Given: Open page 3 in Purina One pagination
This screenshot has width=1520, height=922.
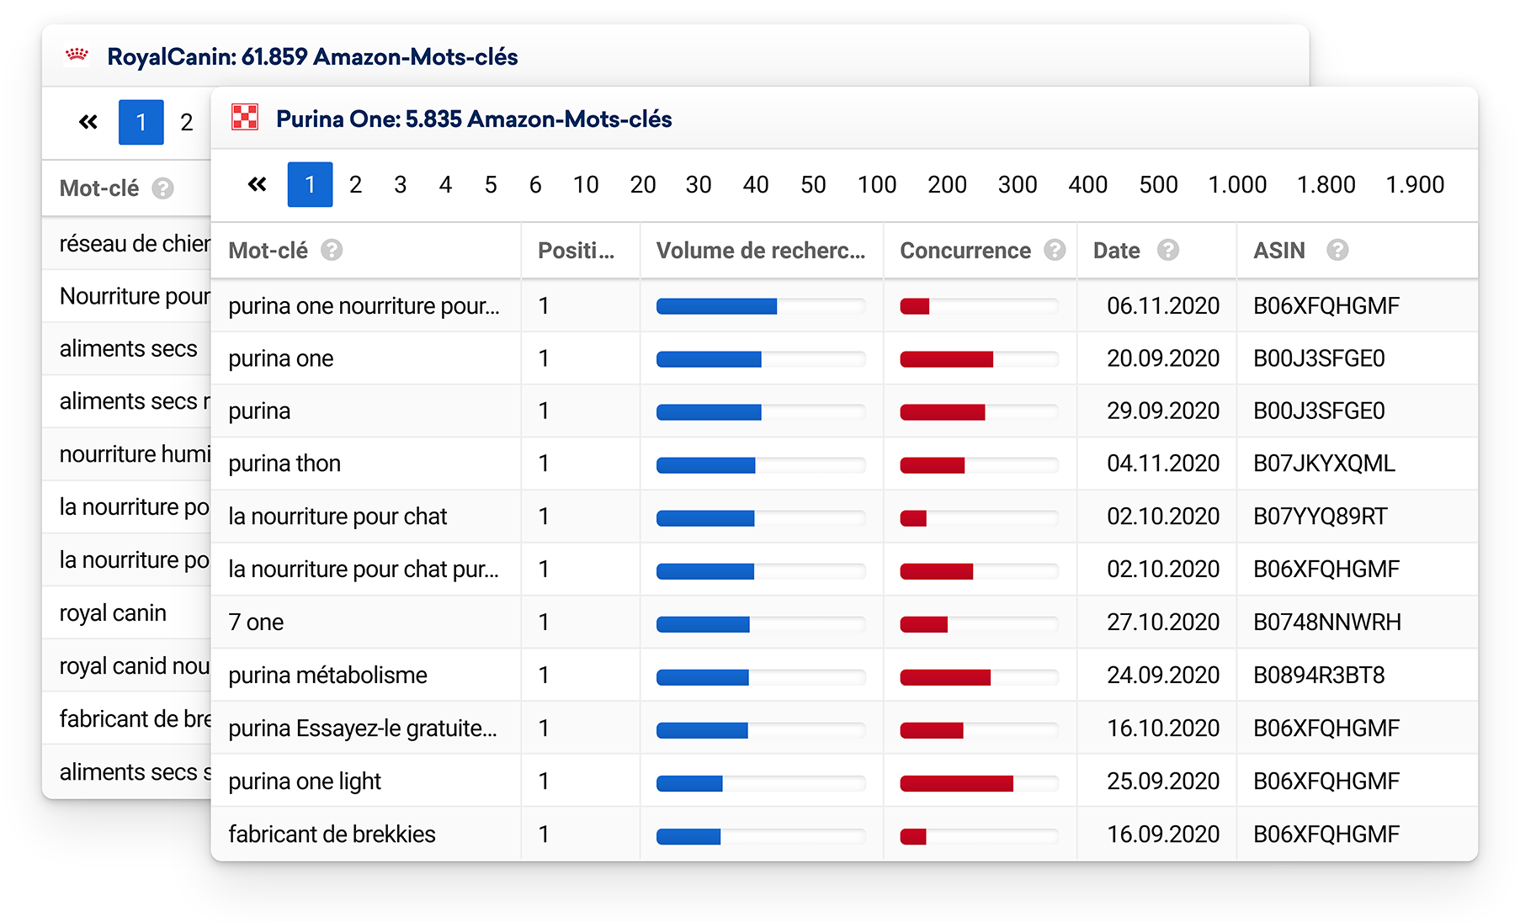Looking at the screenshot, I should [x=401, y=184].
